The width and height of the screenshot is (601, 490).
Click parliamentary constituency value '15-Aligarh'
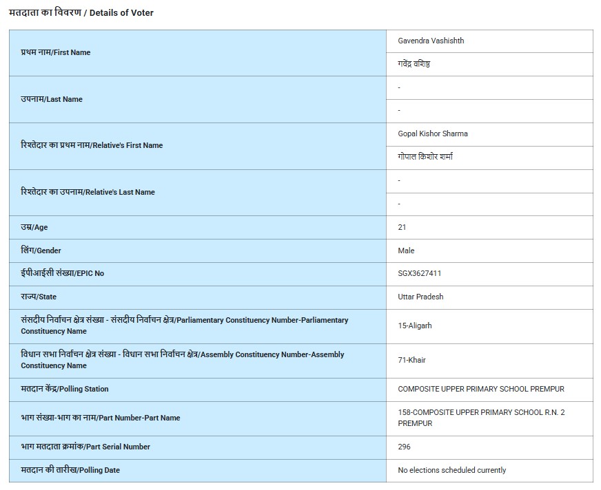pos(415,326)
